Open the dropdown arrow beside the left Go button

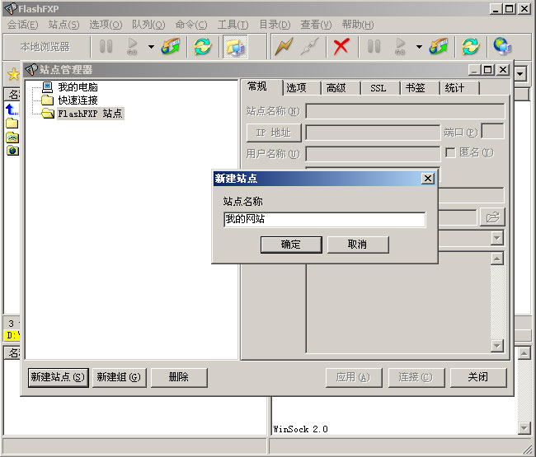pos(151,47)
